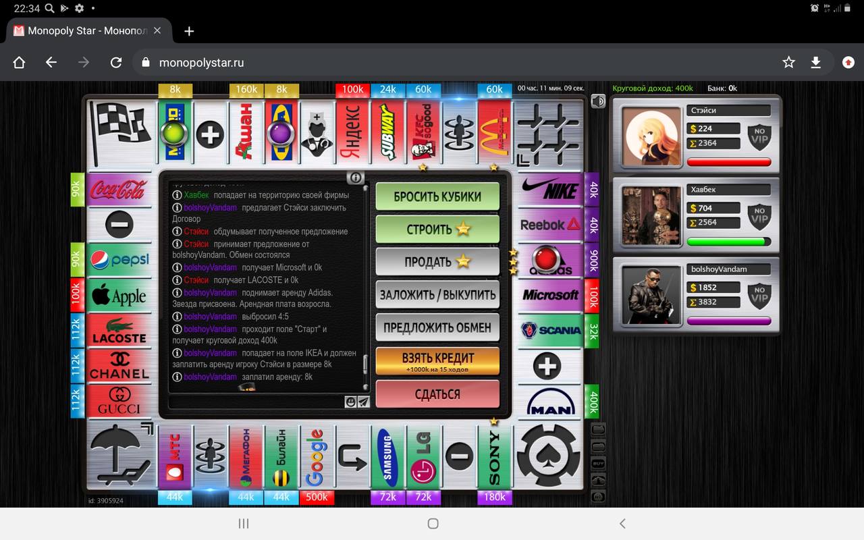Click the chat message input field
Image resolution: width=864 pixels, height=540 pixels.
pos(255,402)
